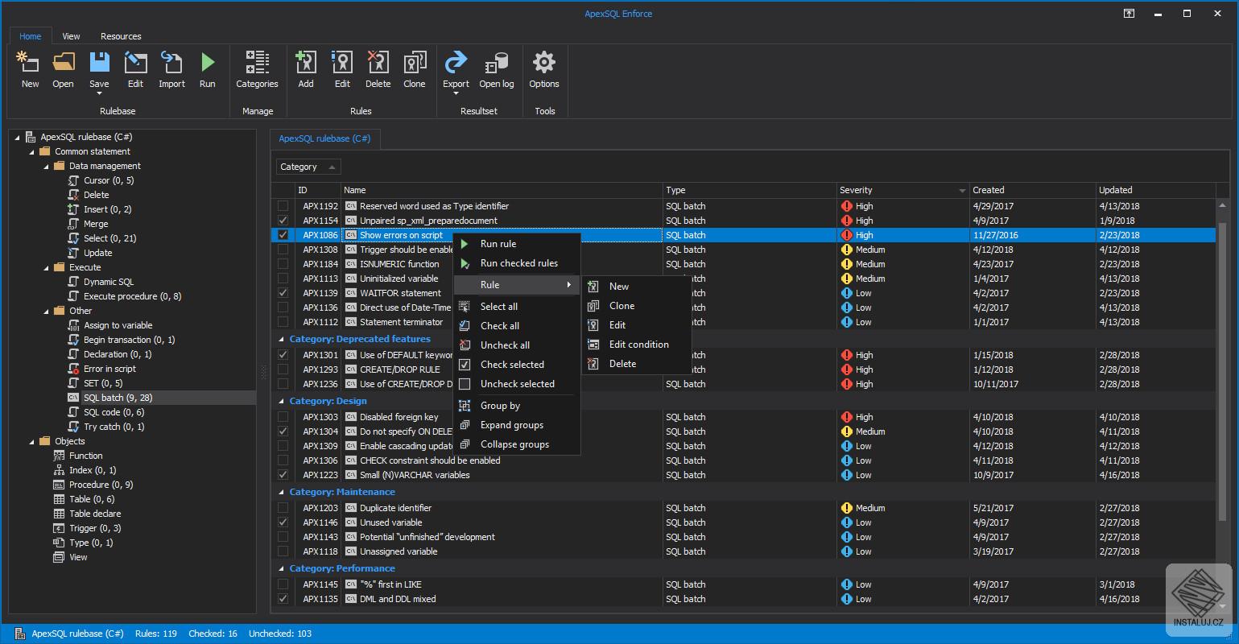Edit the rule using the Rules group Edit icon

point(342,69)
